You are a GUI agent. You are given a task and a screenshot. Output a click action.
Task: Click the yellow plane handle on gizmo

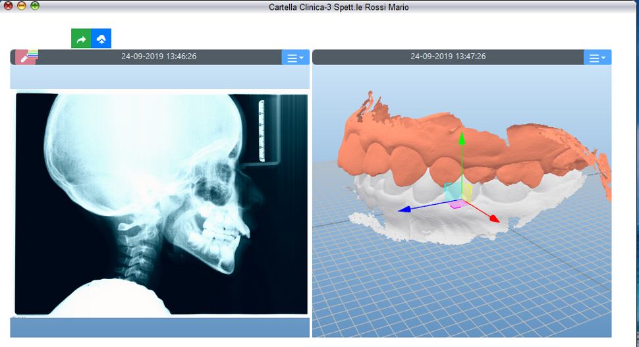(x=466, y=192)
